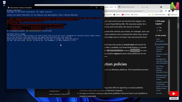Screen dimensions: 182x102
Task: Click the highlighted Unrestricted word in article
Action: (x=135, y=50)
